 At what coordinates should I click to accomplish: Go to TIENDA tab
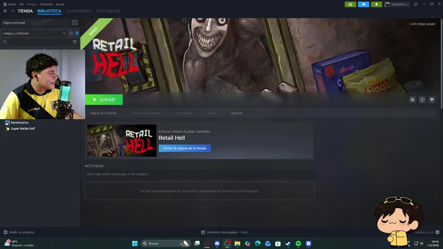(x=25, y=11)
